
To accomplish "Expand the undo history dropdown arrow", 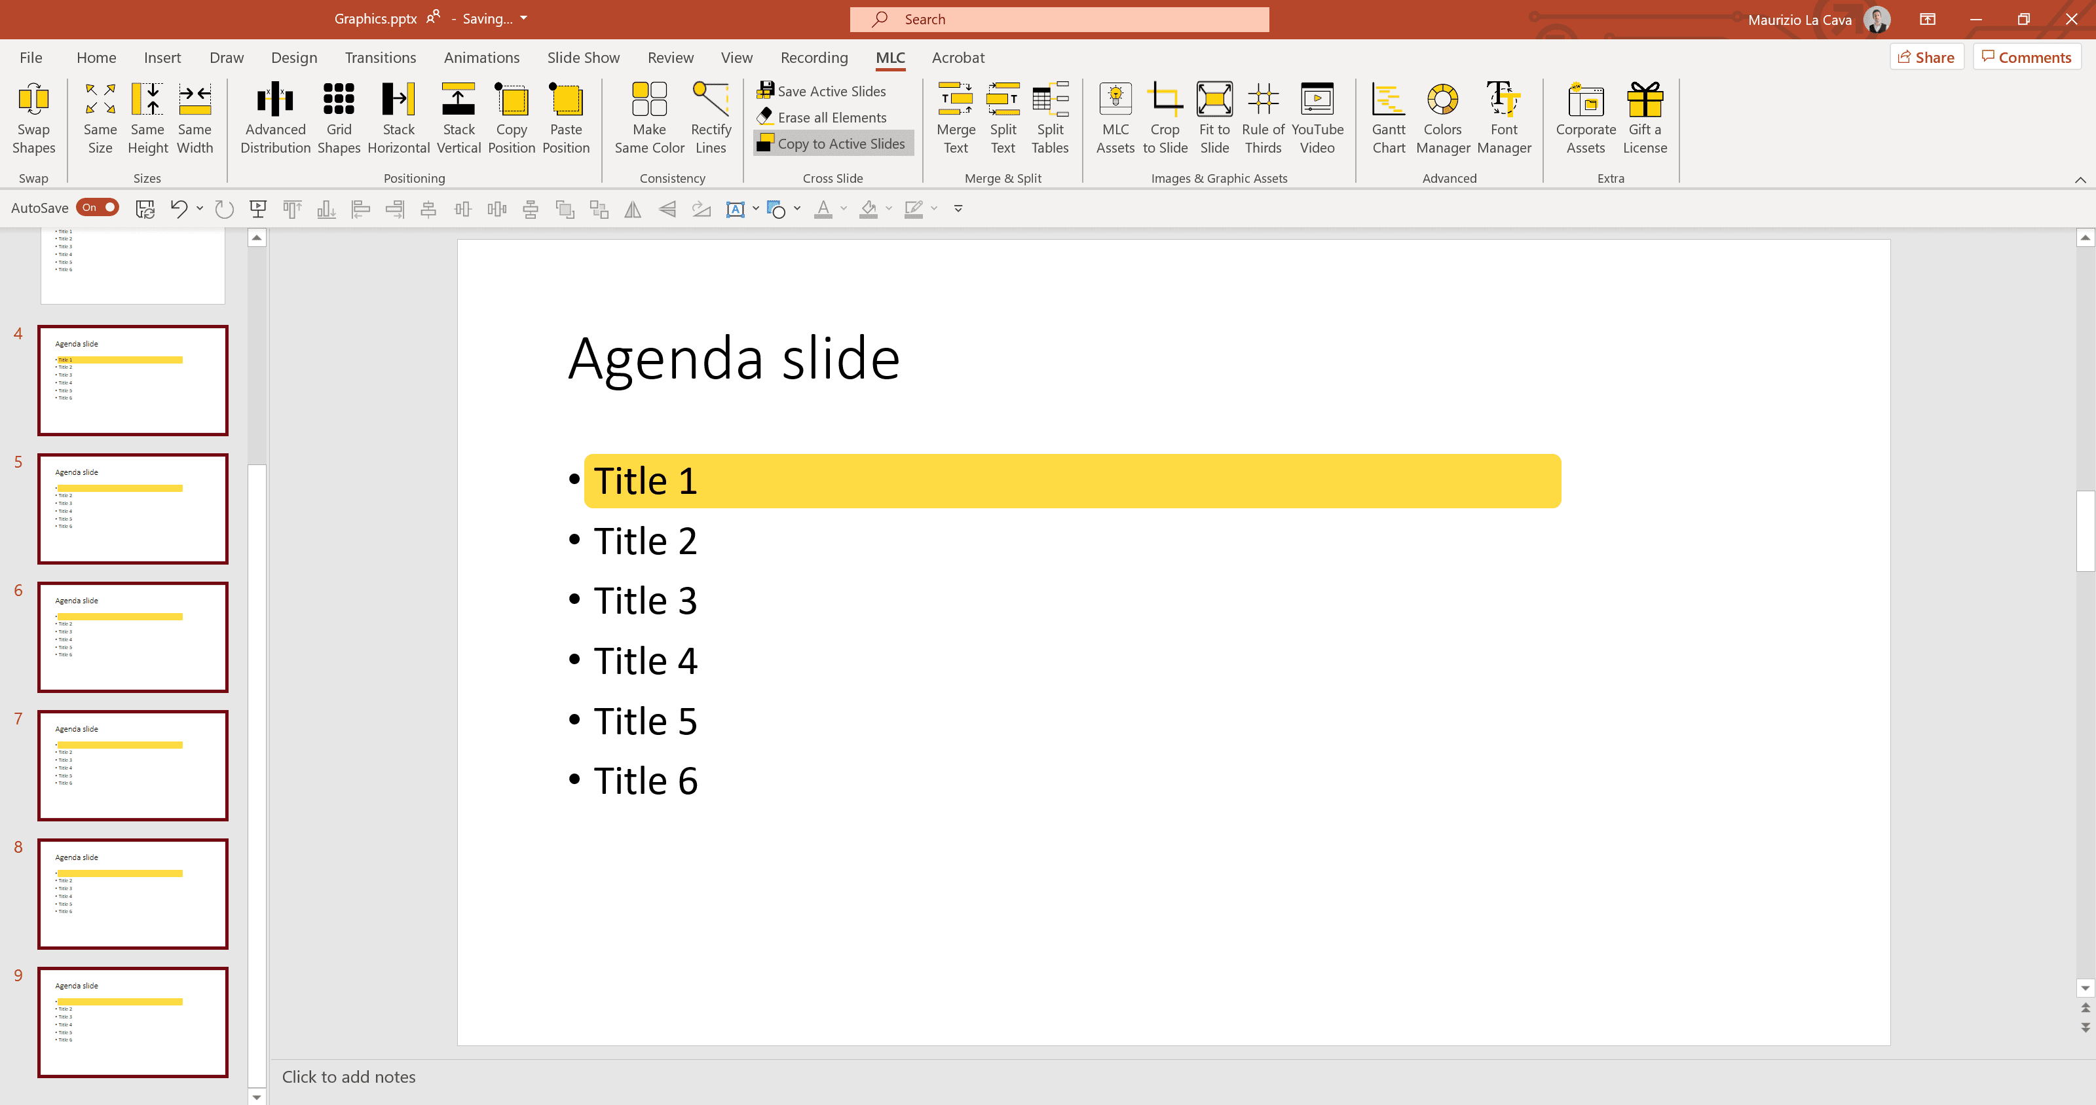I will (199, 208).
